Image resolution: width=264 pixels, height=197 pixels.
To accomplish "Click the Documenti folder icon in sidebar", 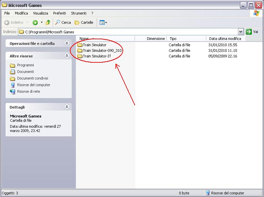I will (13, 72).
